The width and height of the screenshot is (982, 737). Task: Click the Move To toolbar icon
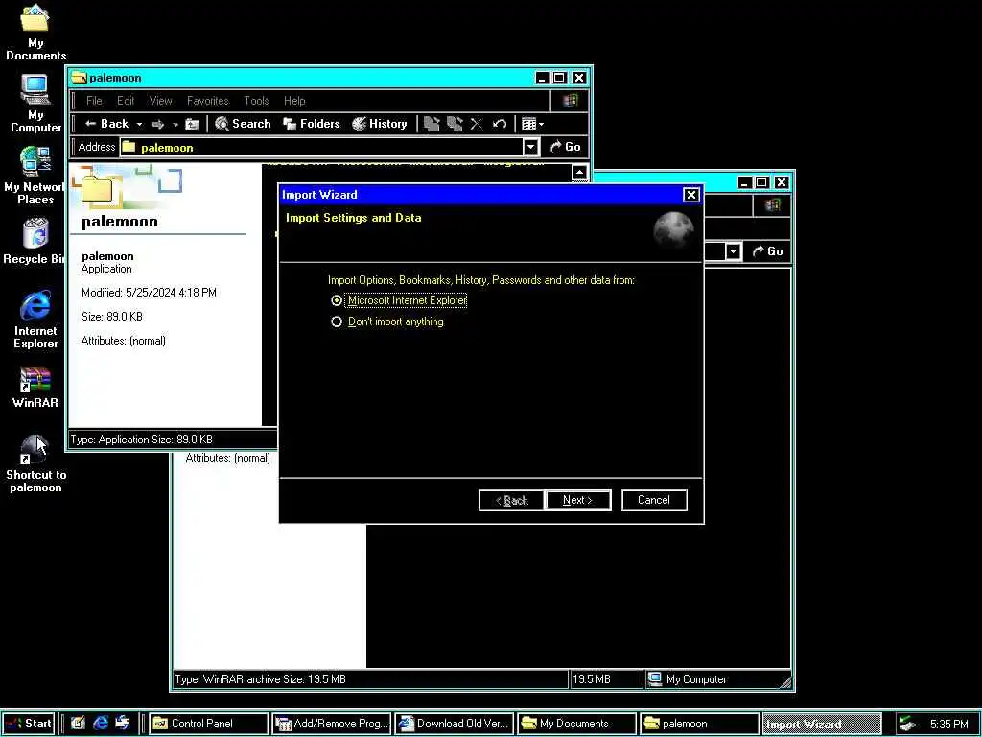coord(432,124)
